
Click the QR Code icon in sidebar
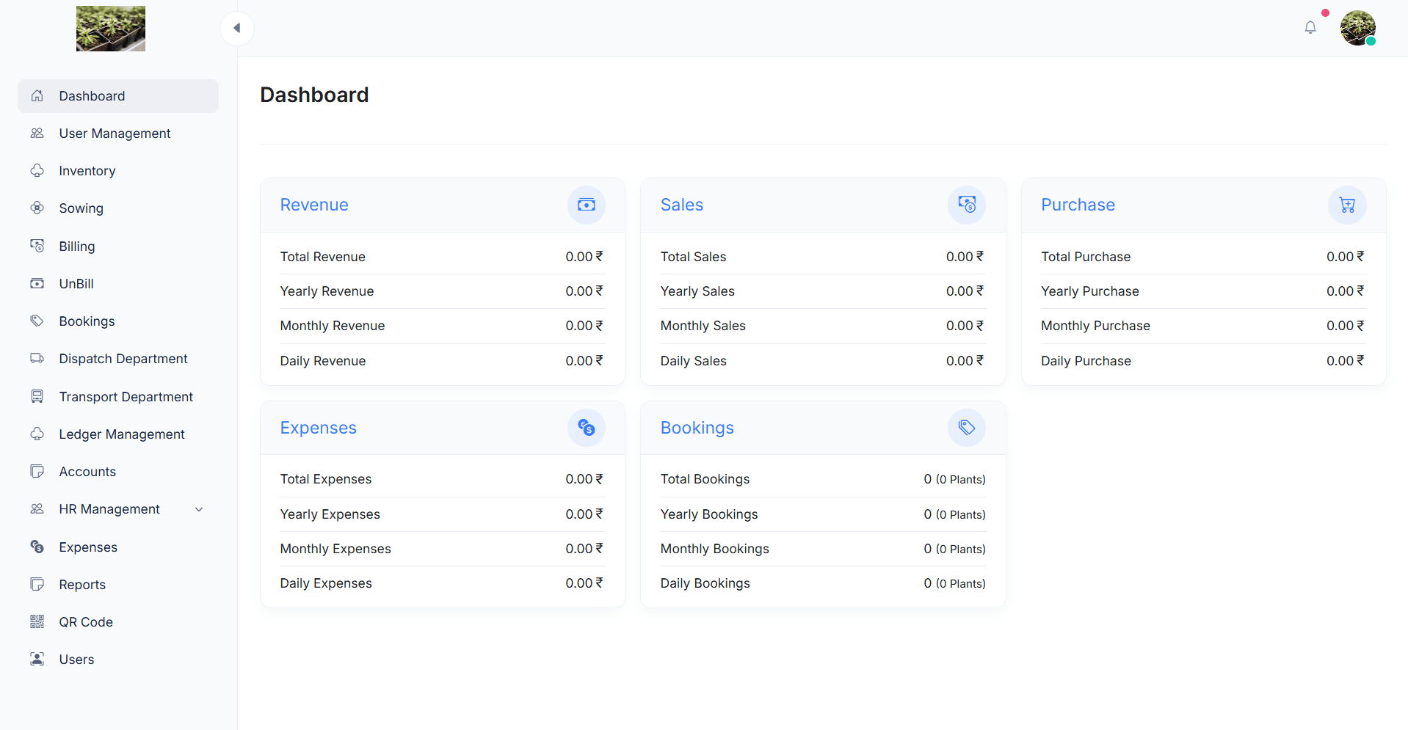[x=37, y=622]
